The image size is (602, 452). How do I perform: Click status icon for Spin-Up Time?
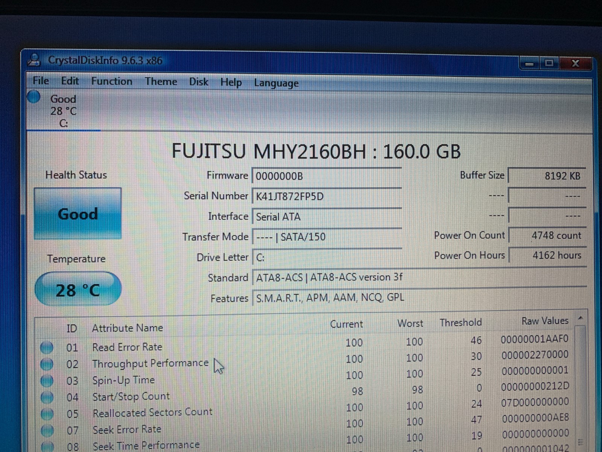[x=47, y=380]
